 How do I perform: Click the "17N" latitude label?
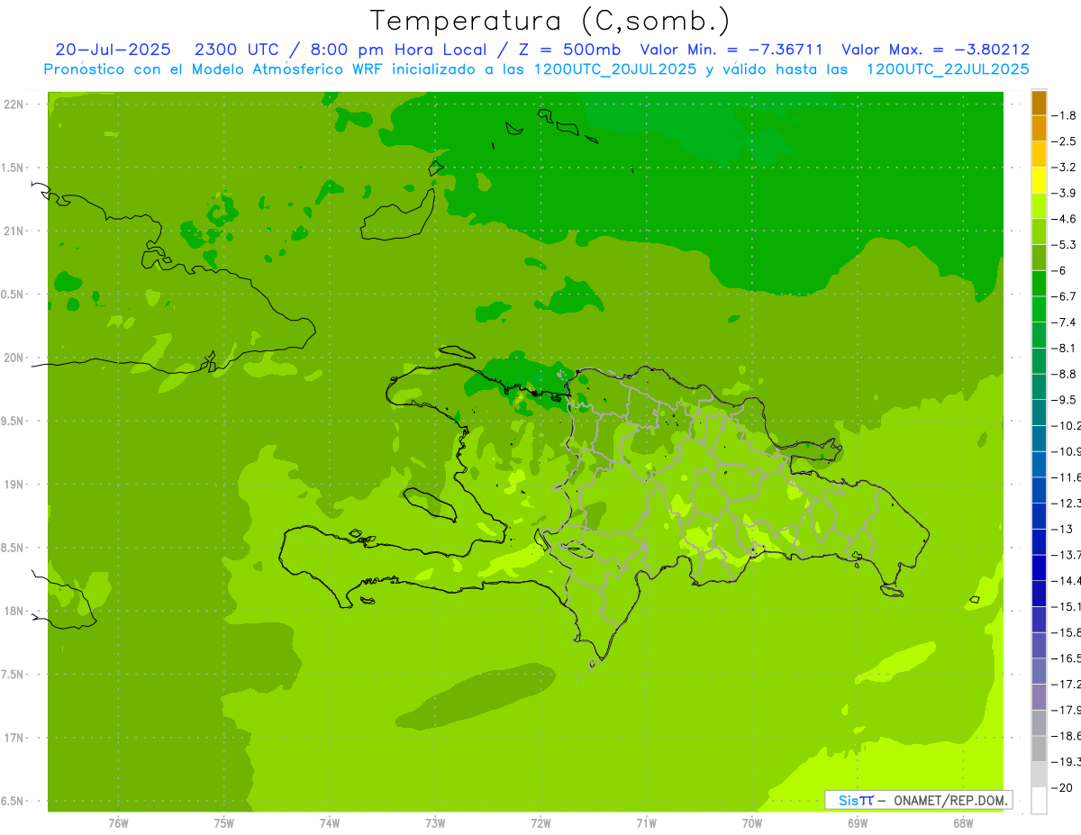[14, 738]
